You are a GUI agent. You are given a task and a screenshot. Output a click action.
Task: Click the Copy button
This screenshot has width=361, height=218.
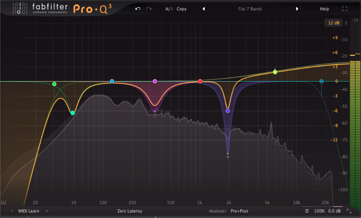tap(182, 9)
